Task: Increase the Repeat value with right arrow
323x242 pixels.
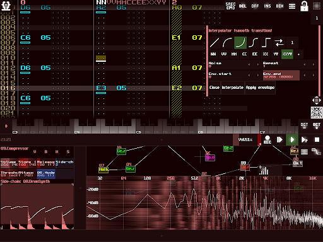Action: coord(314,64)
